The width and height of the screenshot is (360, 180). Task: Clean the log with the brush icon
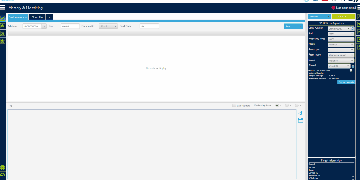[x=301, y=113]
